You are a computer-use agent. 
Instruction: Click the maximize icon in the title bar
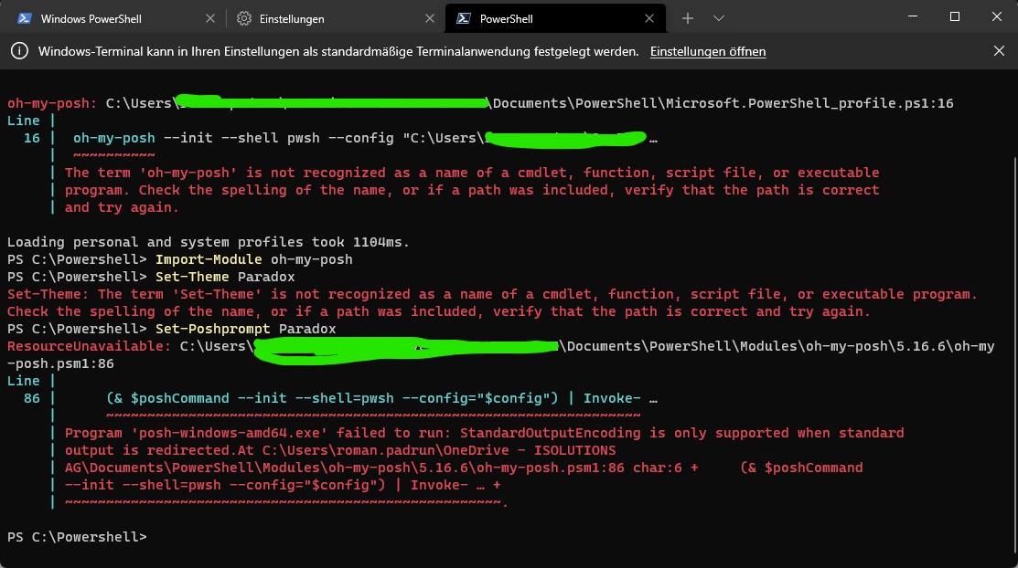click(954, 16)
